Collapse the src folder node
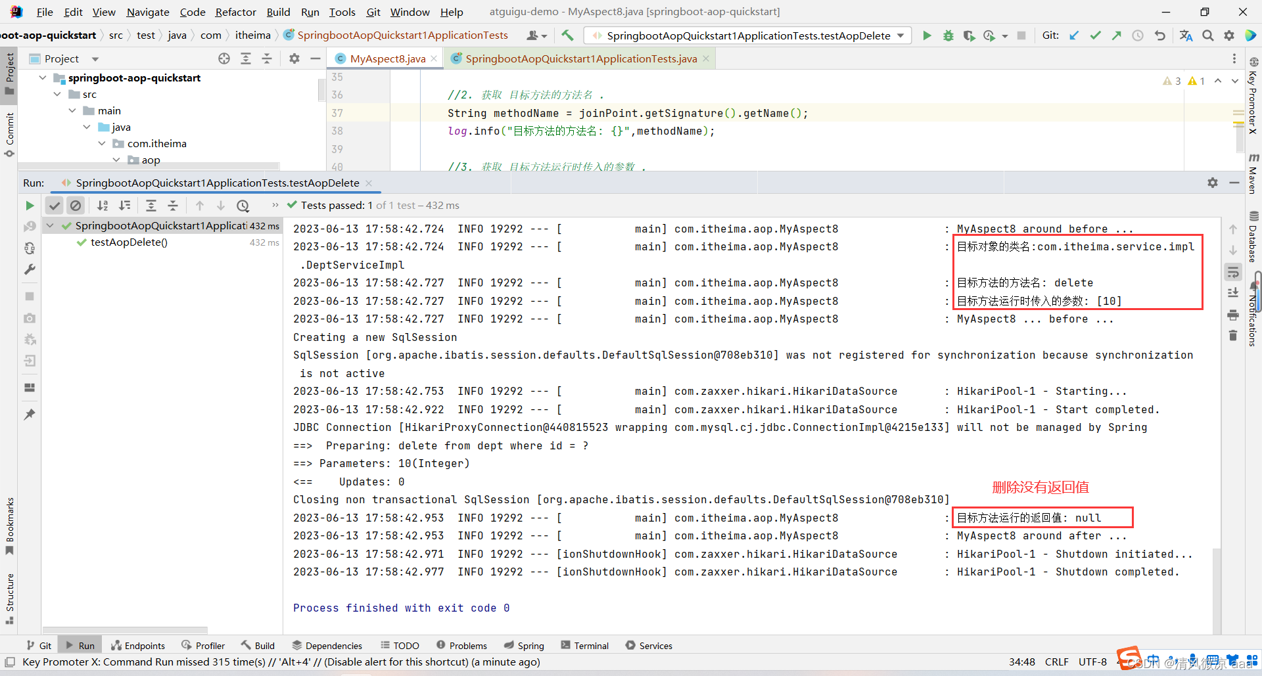The image size is (1262, 676). (x=57, y=94)
